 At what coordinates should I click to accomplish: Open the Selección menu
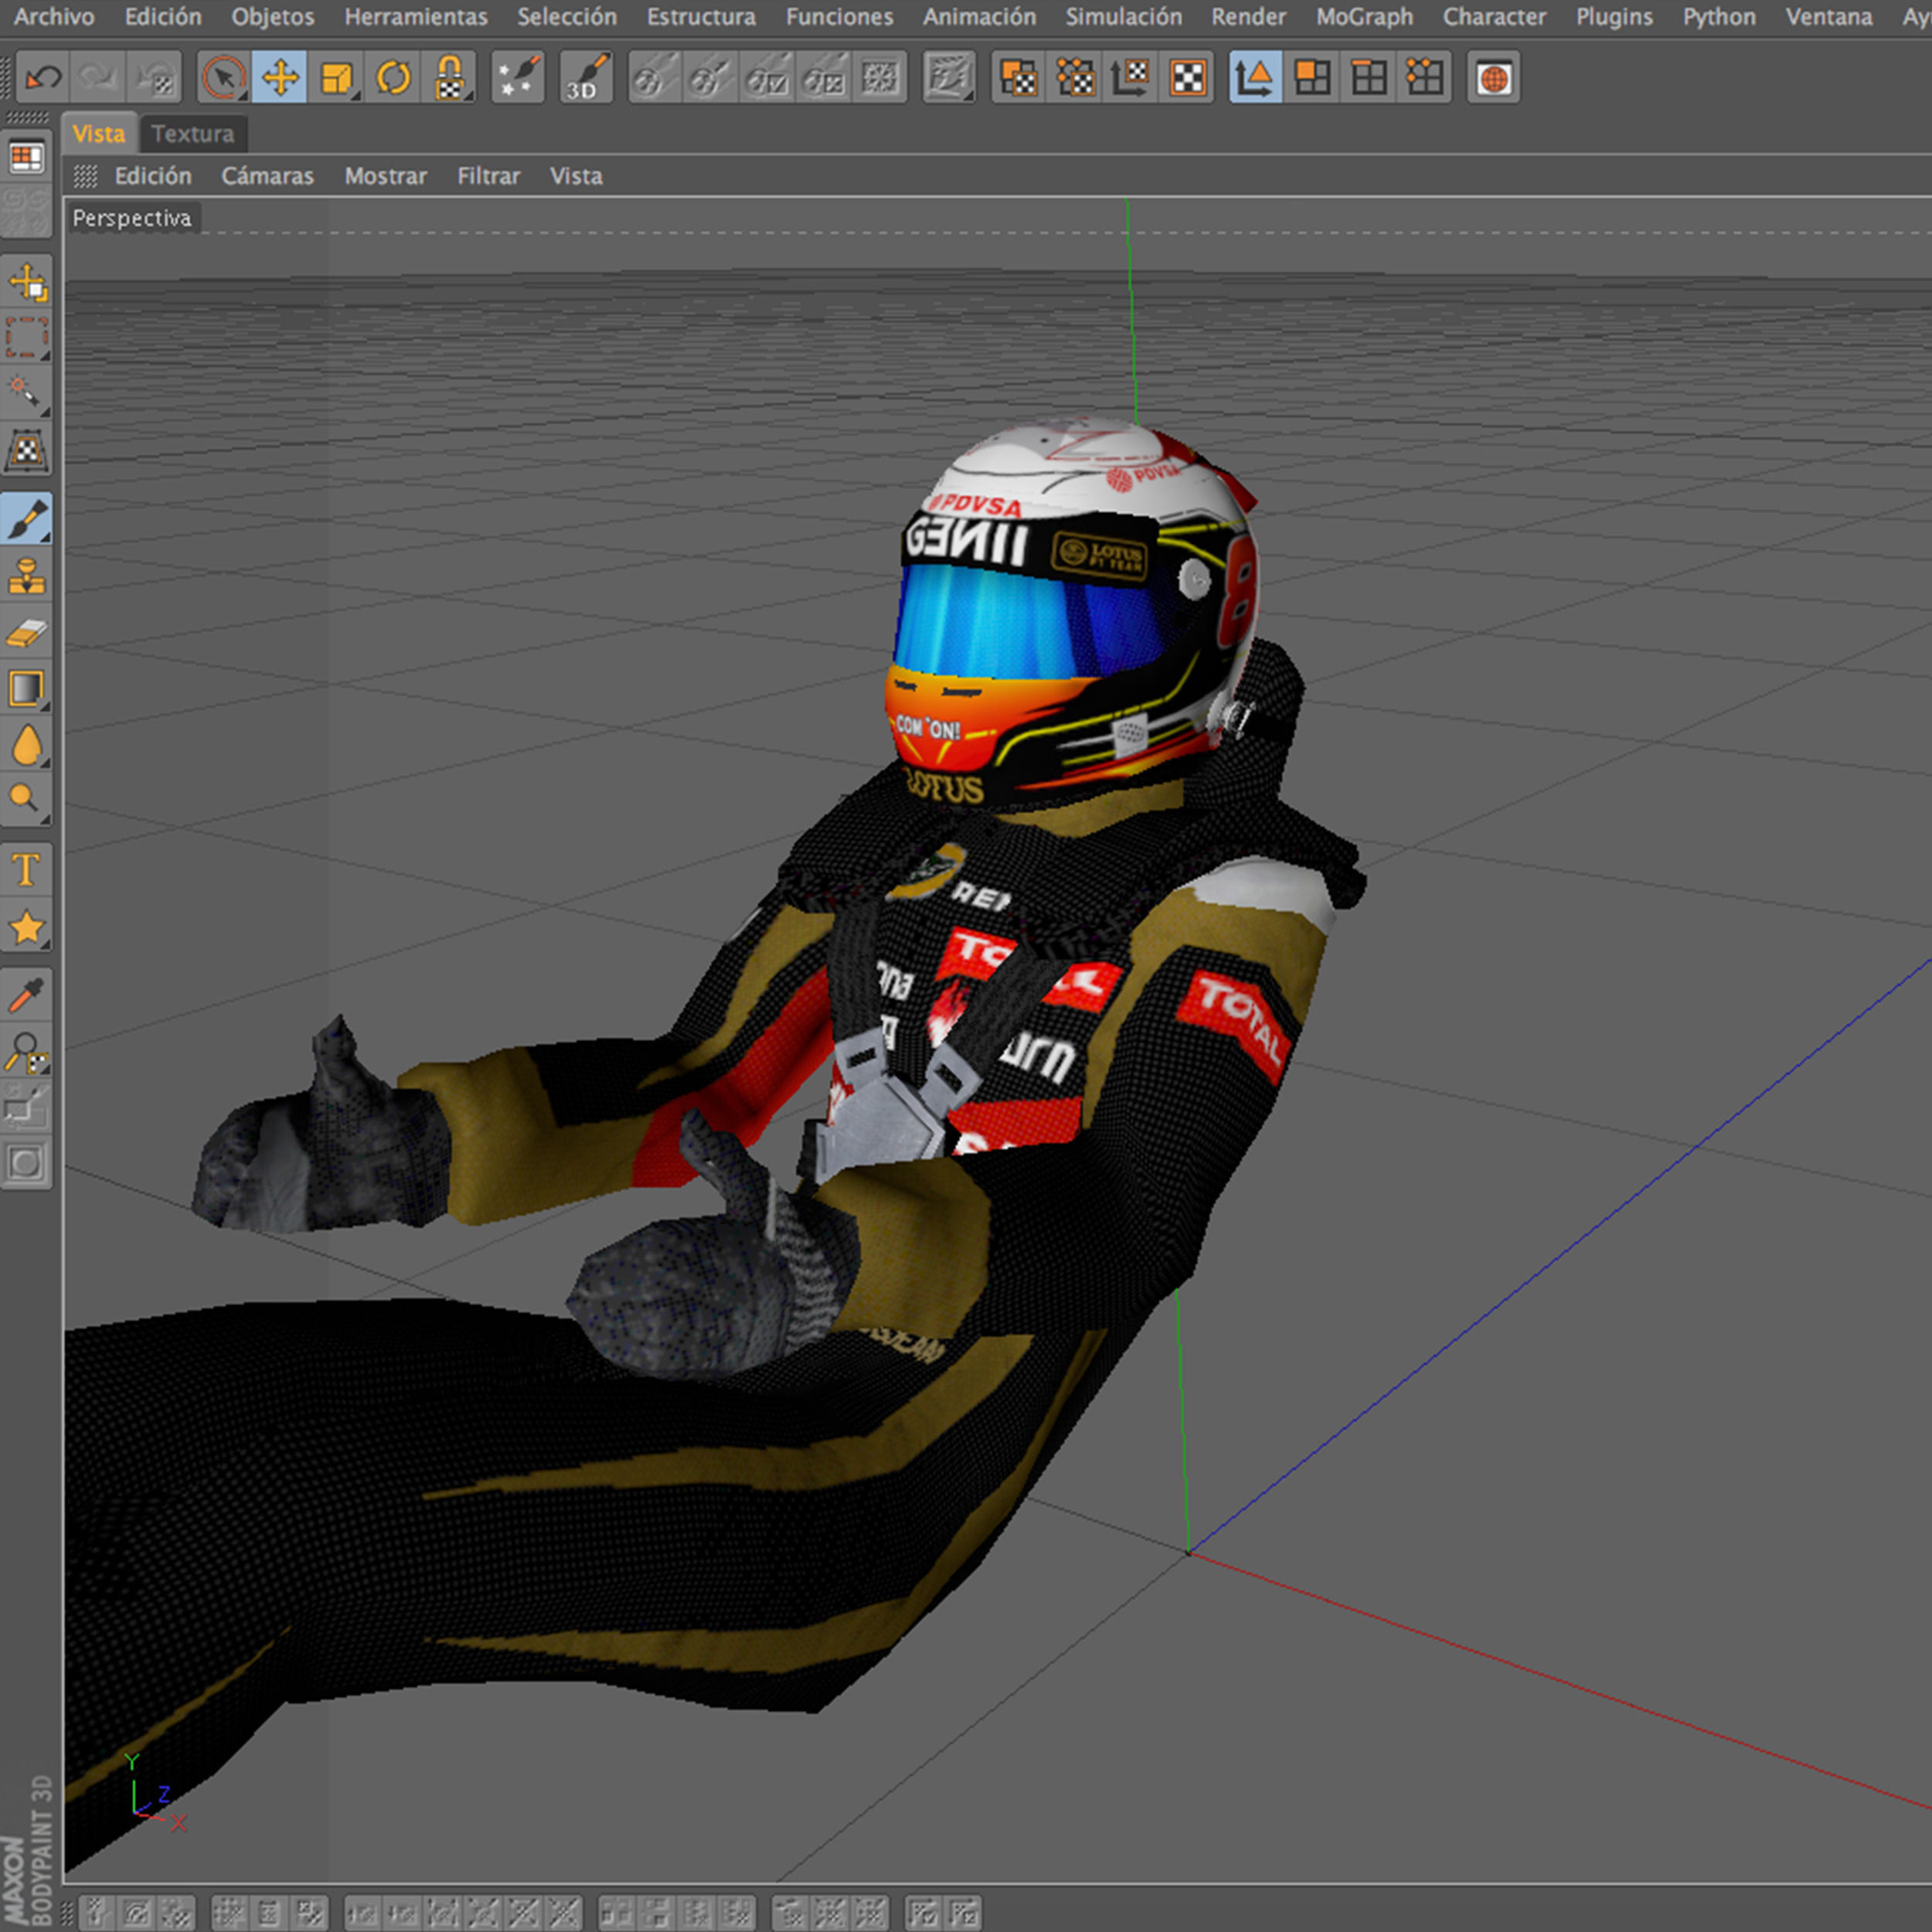[567, 17]
